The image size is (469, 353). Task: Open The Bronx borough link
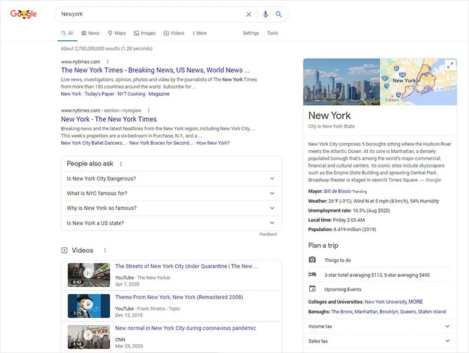[x=342, y=312]
